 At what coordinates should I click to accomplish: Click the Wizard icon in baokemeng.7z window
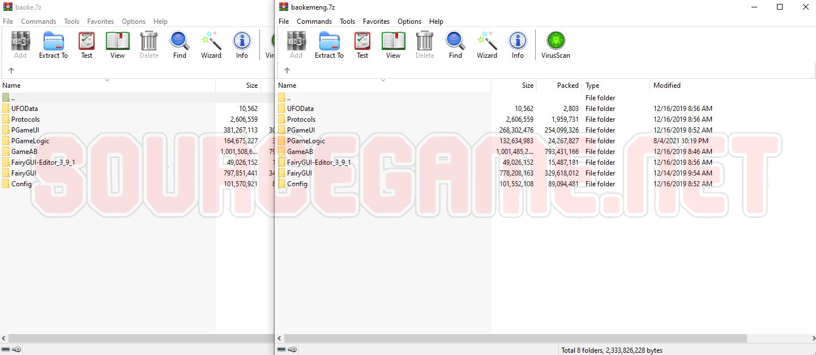click(486, 45)
